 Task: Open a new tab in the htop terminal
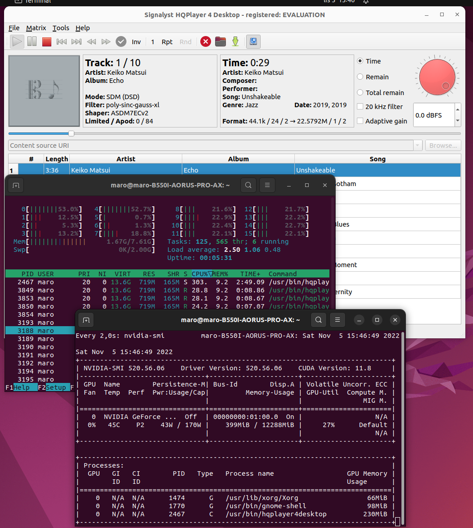[x=16, y=185]
